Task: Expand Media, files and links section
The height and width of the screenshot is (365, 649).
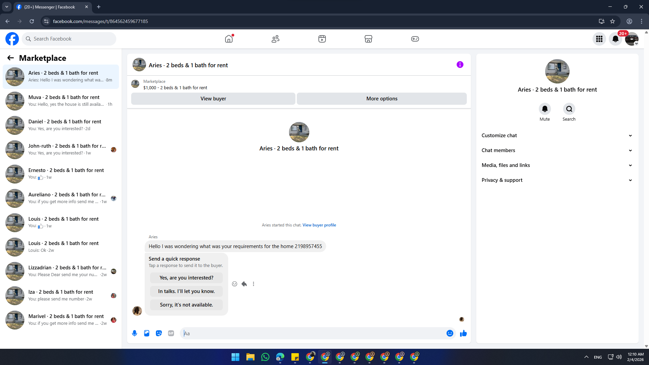Action: (557, 165)
